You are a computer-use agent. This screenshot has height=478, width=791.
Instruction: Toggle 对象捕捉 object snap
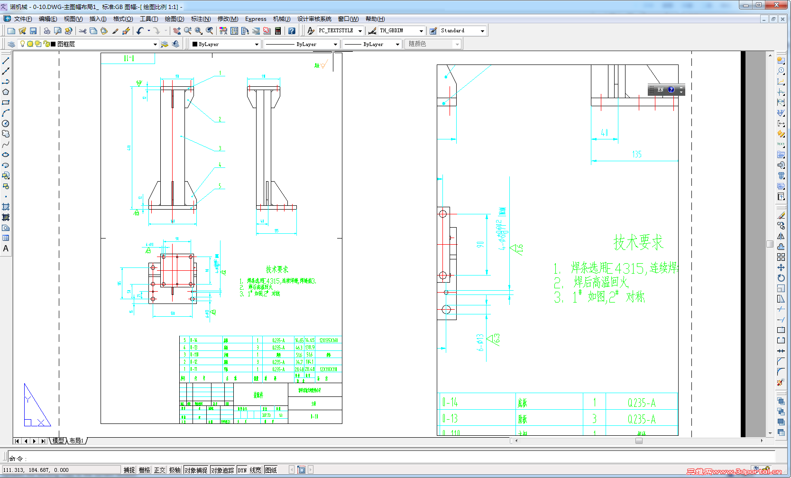[x=196, y=470]
